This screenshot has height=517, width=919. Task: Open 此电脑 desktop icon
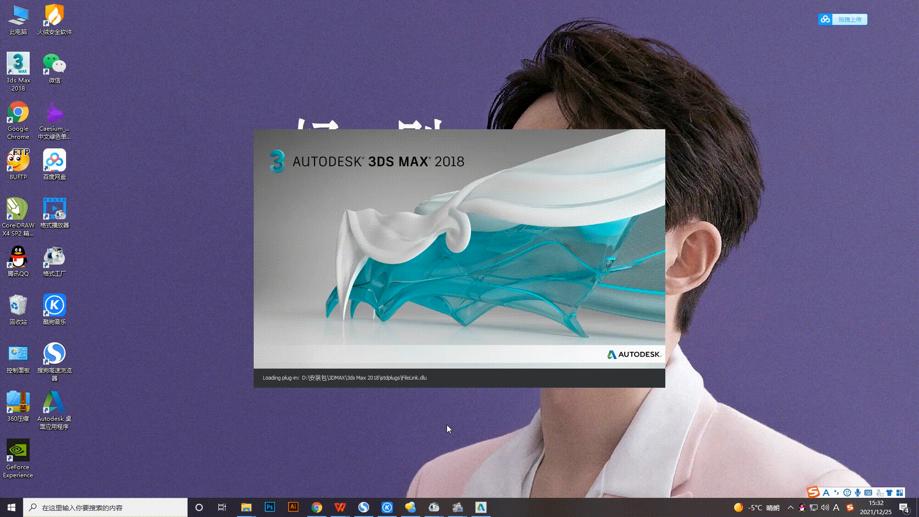pyautogui.click(x=18, y=20)
